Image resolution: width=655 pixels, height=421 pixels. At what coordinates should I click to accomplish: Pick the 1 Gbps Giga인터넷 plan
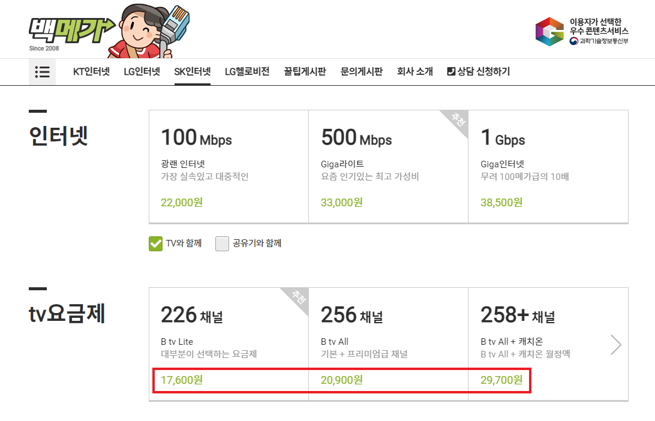tap(548, 166)
